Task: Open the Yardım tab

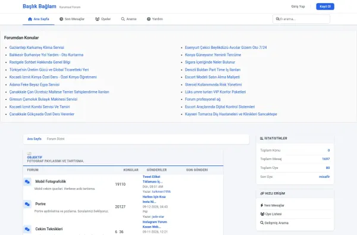Action: click(x=155, y=19)
